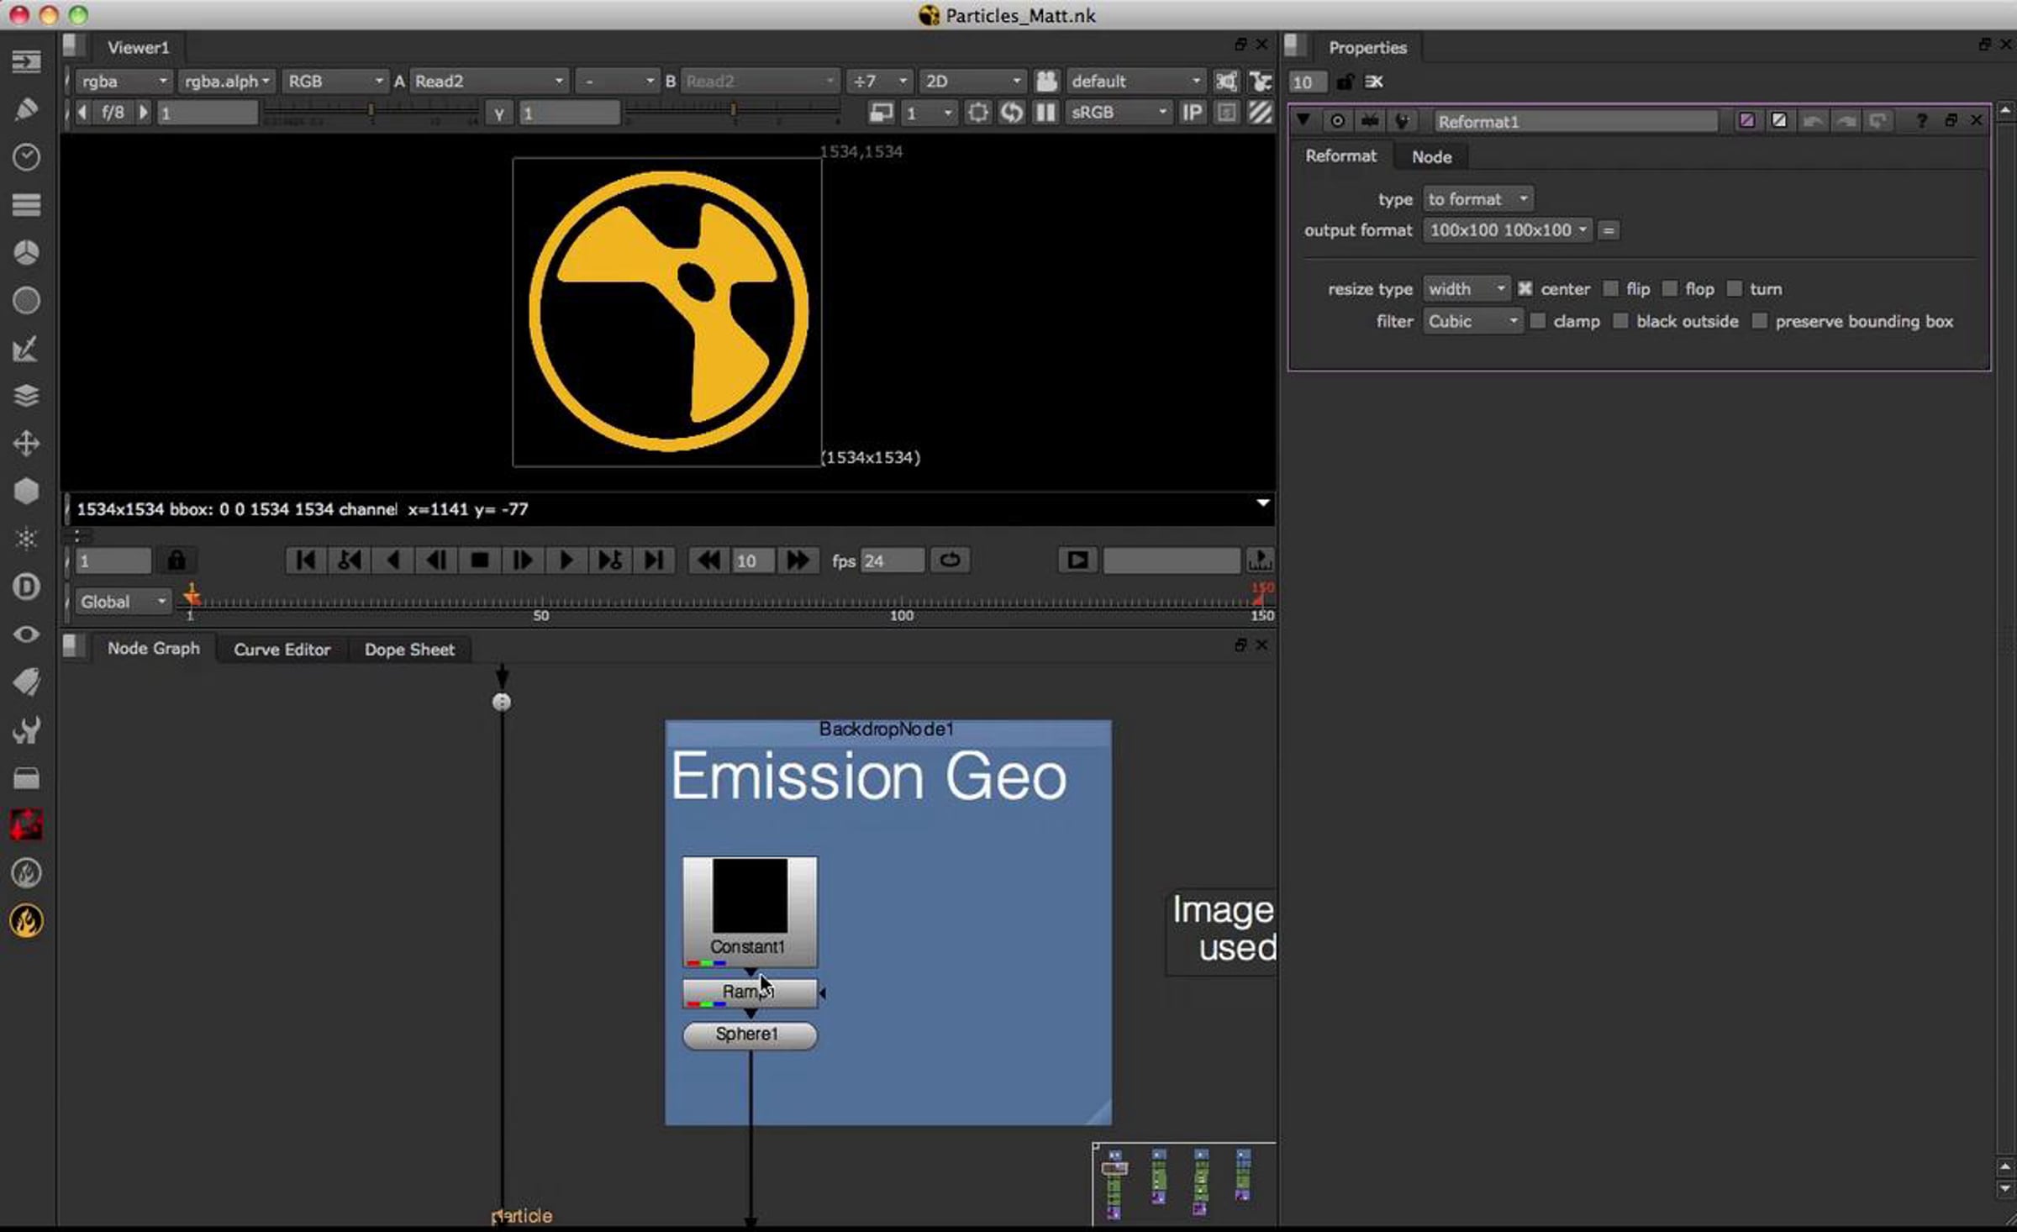Click the Reformat1 centre node target icon
The height and width of the screenshot is (1232, 2017).
click(1337, 121)
